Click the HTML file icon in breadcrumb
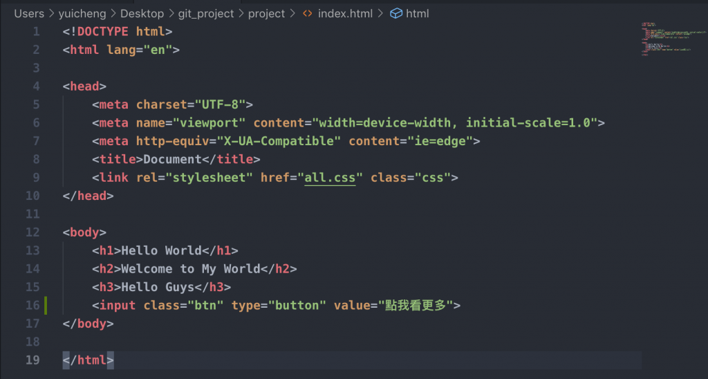This screenshot has height=379, width=708. click(308, 14)
